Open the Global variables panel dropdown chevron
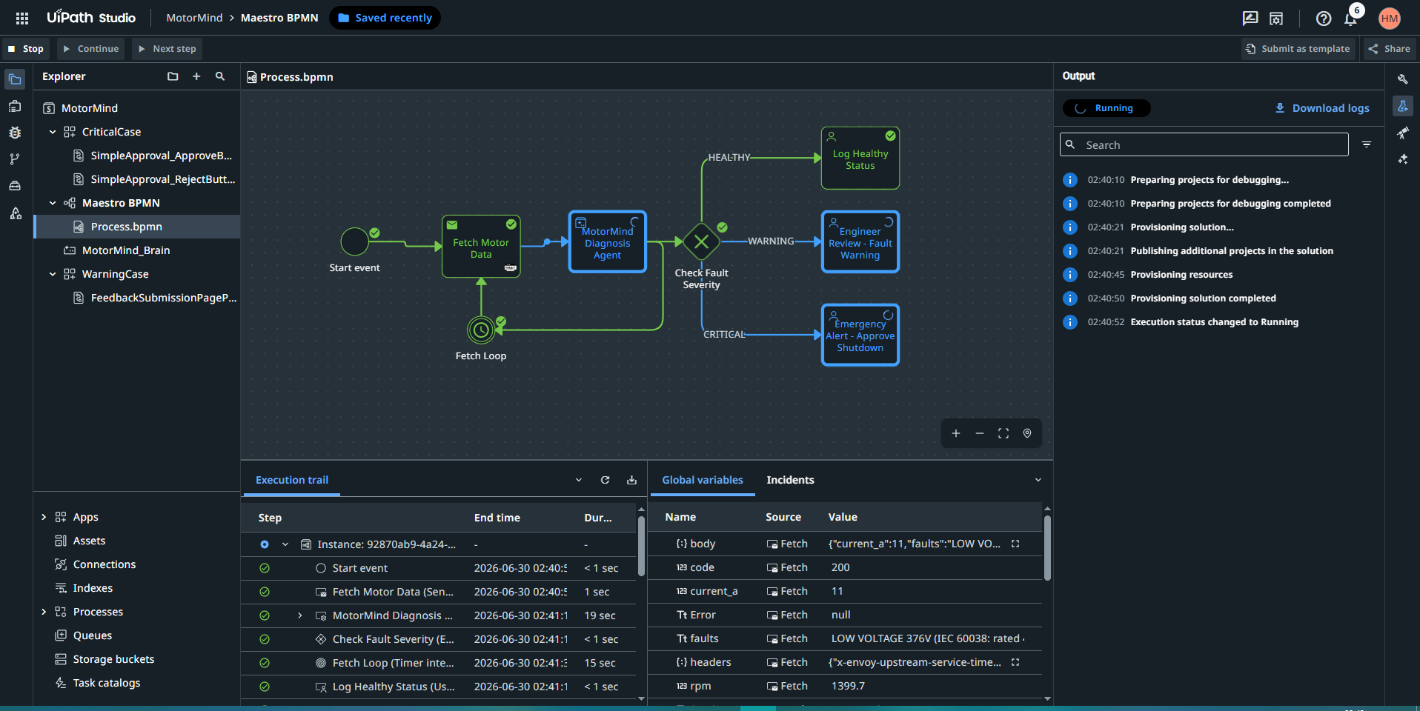This screenshot has width=1420, height=711. pyautogui.click(x=1038, y=480)
